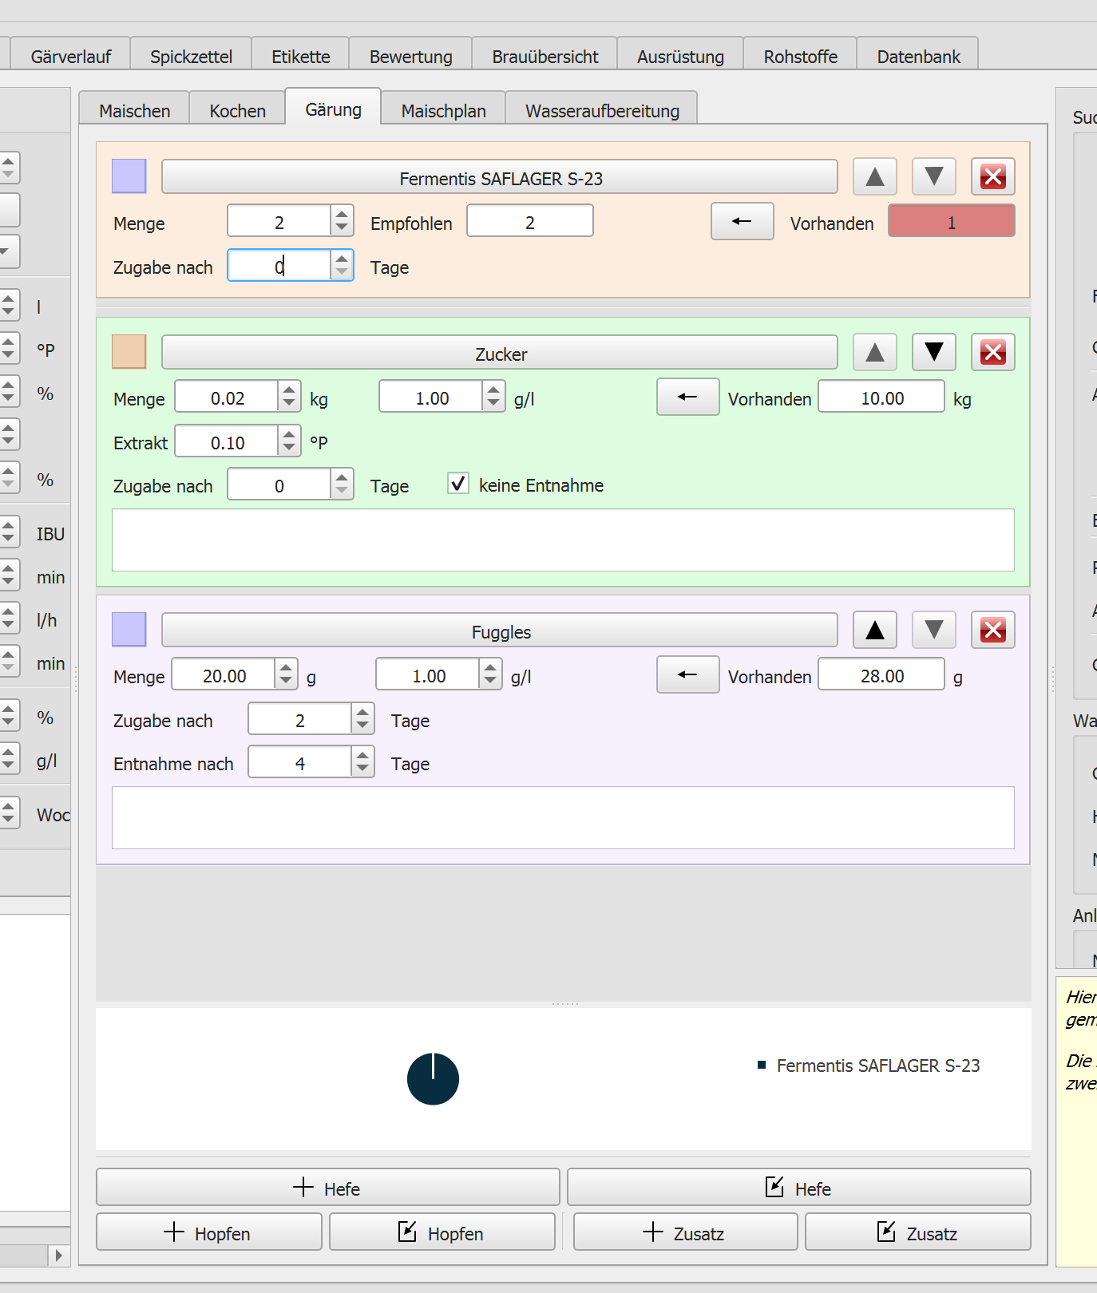Screen dimensions: 1097x1293
Task: Click left arrow beside yeast Vorhanden
Action: [742, 221]
